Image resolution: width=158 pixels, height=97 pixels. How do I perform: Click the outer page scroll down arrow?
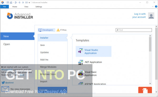pos(156,92)
